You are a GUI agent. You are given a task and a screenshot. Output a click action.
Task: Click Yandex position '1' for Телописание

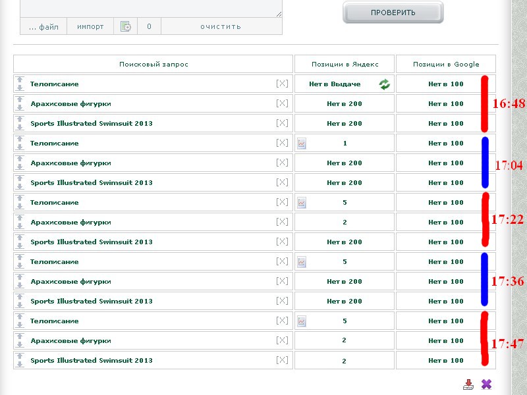345,144
